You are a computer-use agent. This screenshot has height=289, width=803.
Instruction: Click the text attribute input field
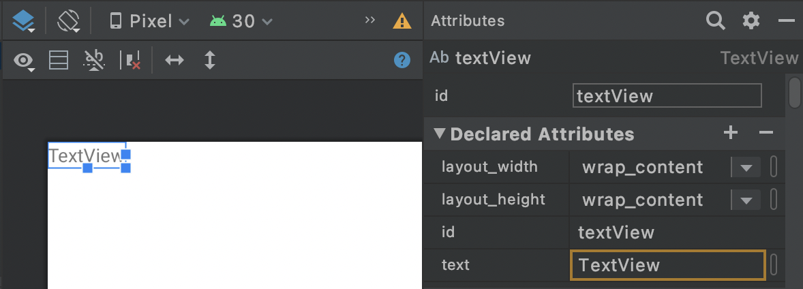click(x=667, y=264)
